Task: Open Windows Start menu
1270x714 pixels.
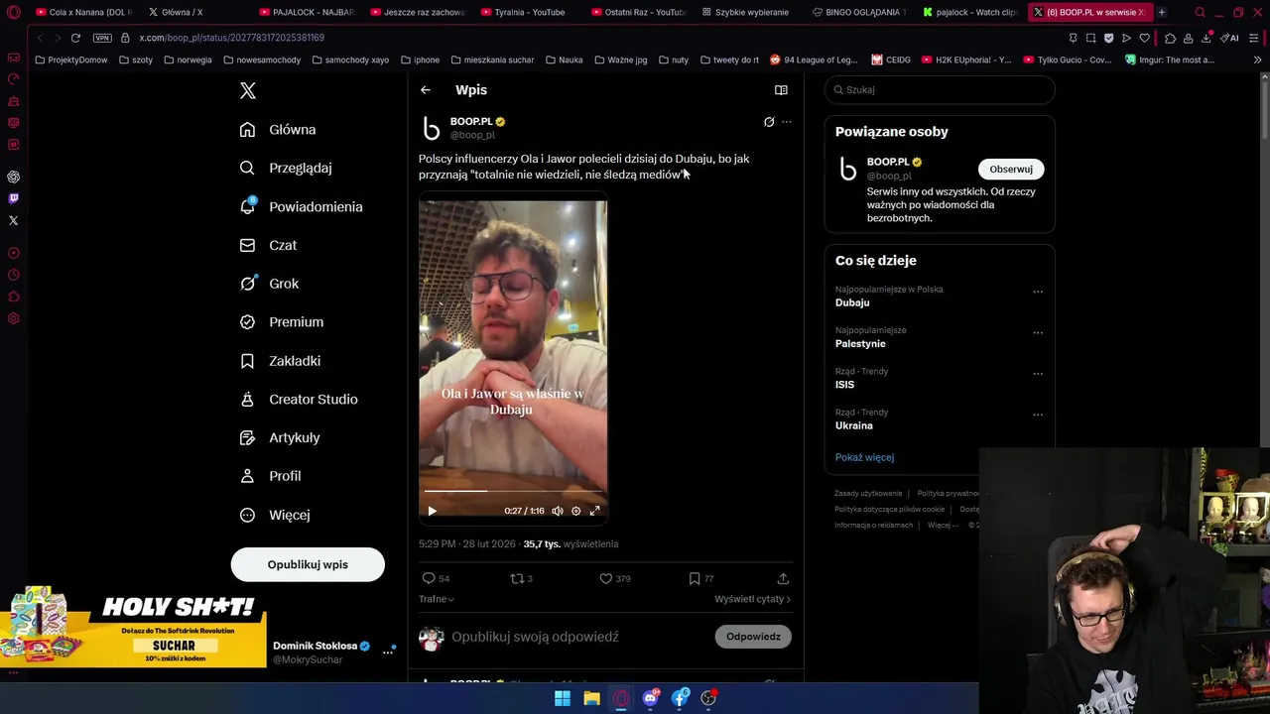Action: (x=563, y=698)
